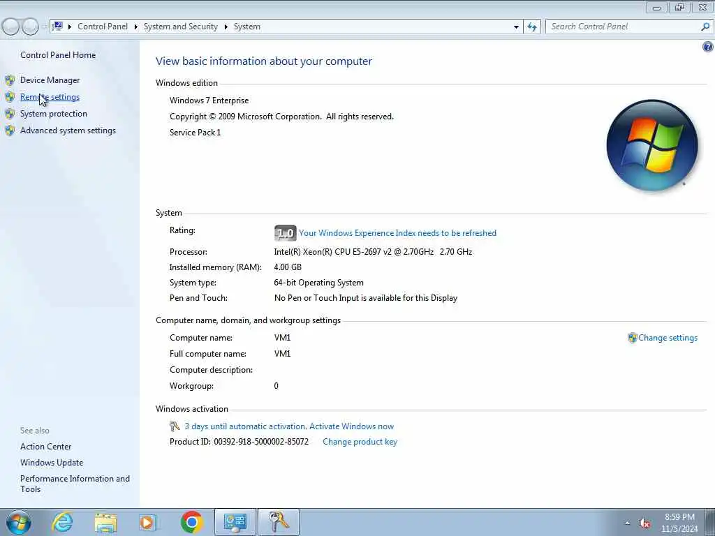Open Action Center under See also
This screenshot has height=536, width=715.
(45, 447)
